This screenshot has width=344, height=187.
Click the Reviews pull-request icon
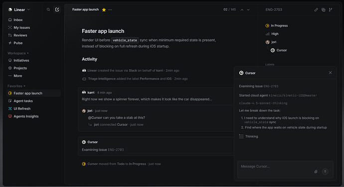[x=10, y=35]
